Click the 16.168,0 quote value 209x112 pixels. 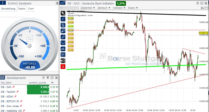(x=44, y=97)
